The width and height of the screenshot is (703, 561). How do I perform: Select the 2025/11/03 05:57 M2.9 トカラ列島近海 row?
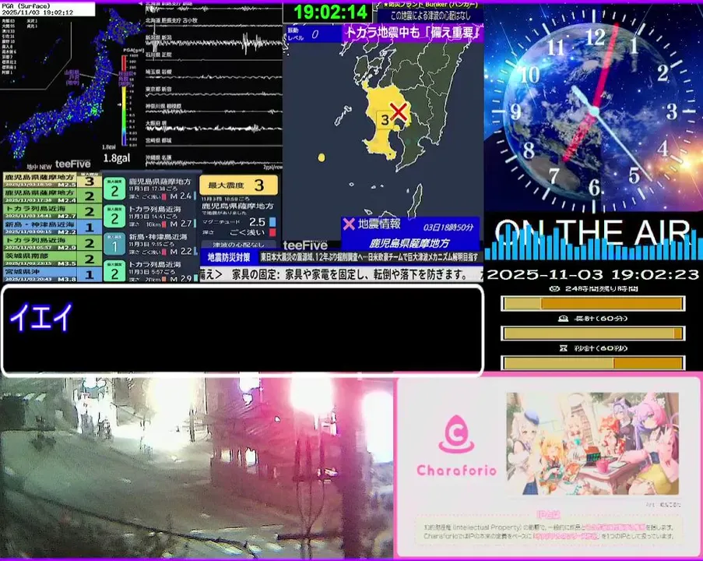[x=52, y=243]
